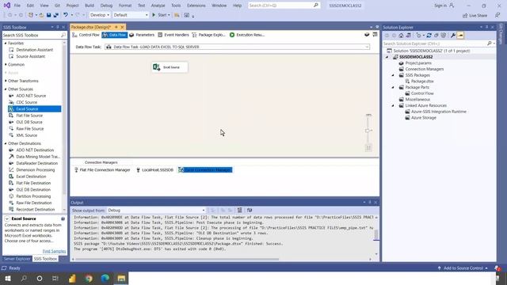The image size is (507, 285).
Task: Collapse Favorites group in toolbox
Action: [x=6, y=43]
